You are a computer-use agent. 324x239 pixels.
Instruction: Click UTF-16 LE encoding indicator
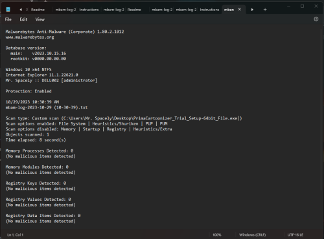point(295,234)
